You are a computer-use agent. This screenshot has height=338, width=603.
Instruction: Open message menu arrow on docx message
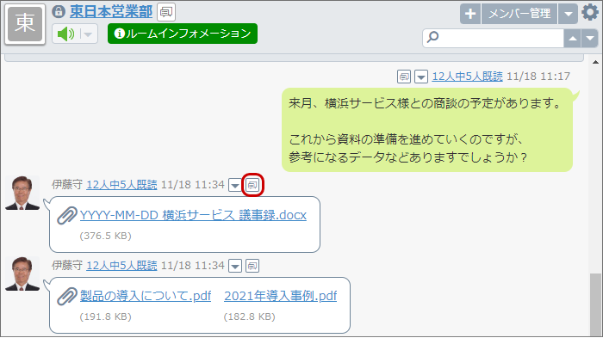pyautogui.click(x=235, y=185)
